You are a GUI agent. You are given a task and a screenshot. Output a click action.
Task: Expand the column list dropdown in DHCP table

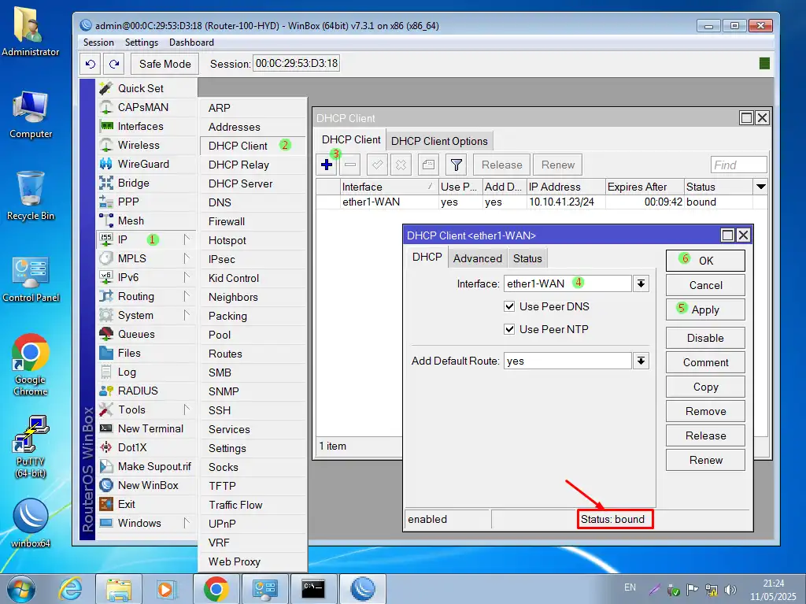pyautogui.click(x=760, y=187)
